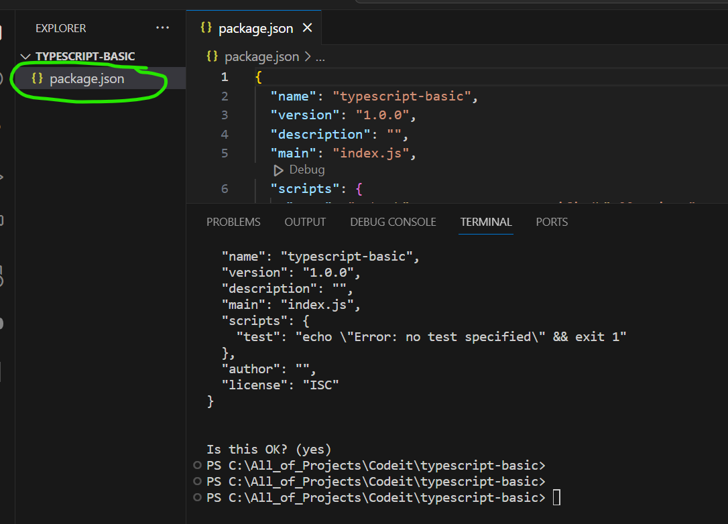Open the breadcrumb ellipsis segment
This screenshot has height=524, width=728.
point(320,58)
